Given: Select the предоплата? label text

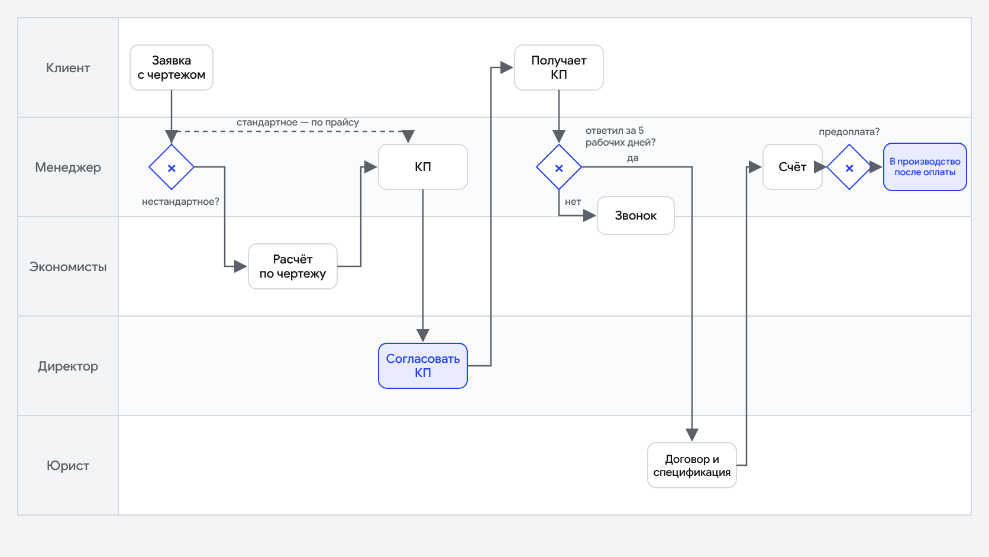Looking at the screenshot, I should 849,131.
